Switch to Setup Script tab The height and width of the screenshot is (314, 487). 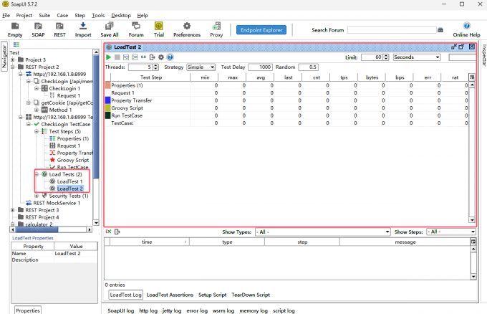click(213, 295)
